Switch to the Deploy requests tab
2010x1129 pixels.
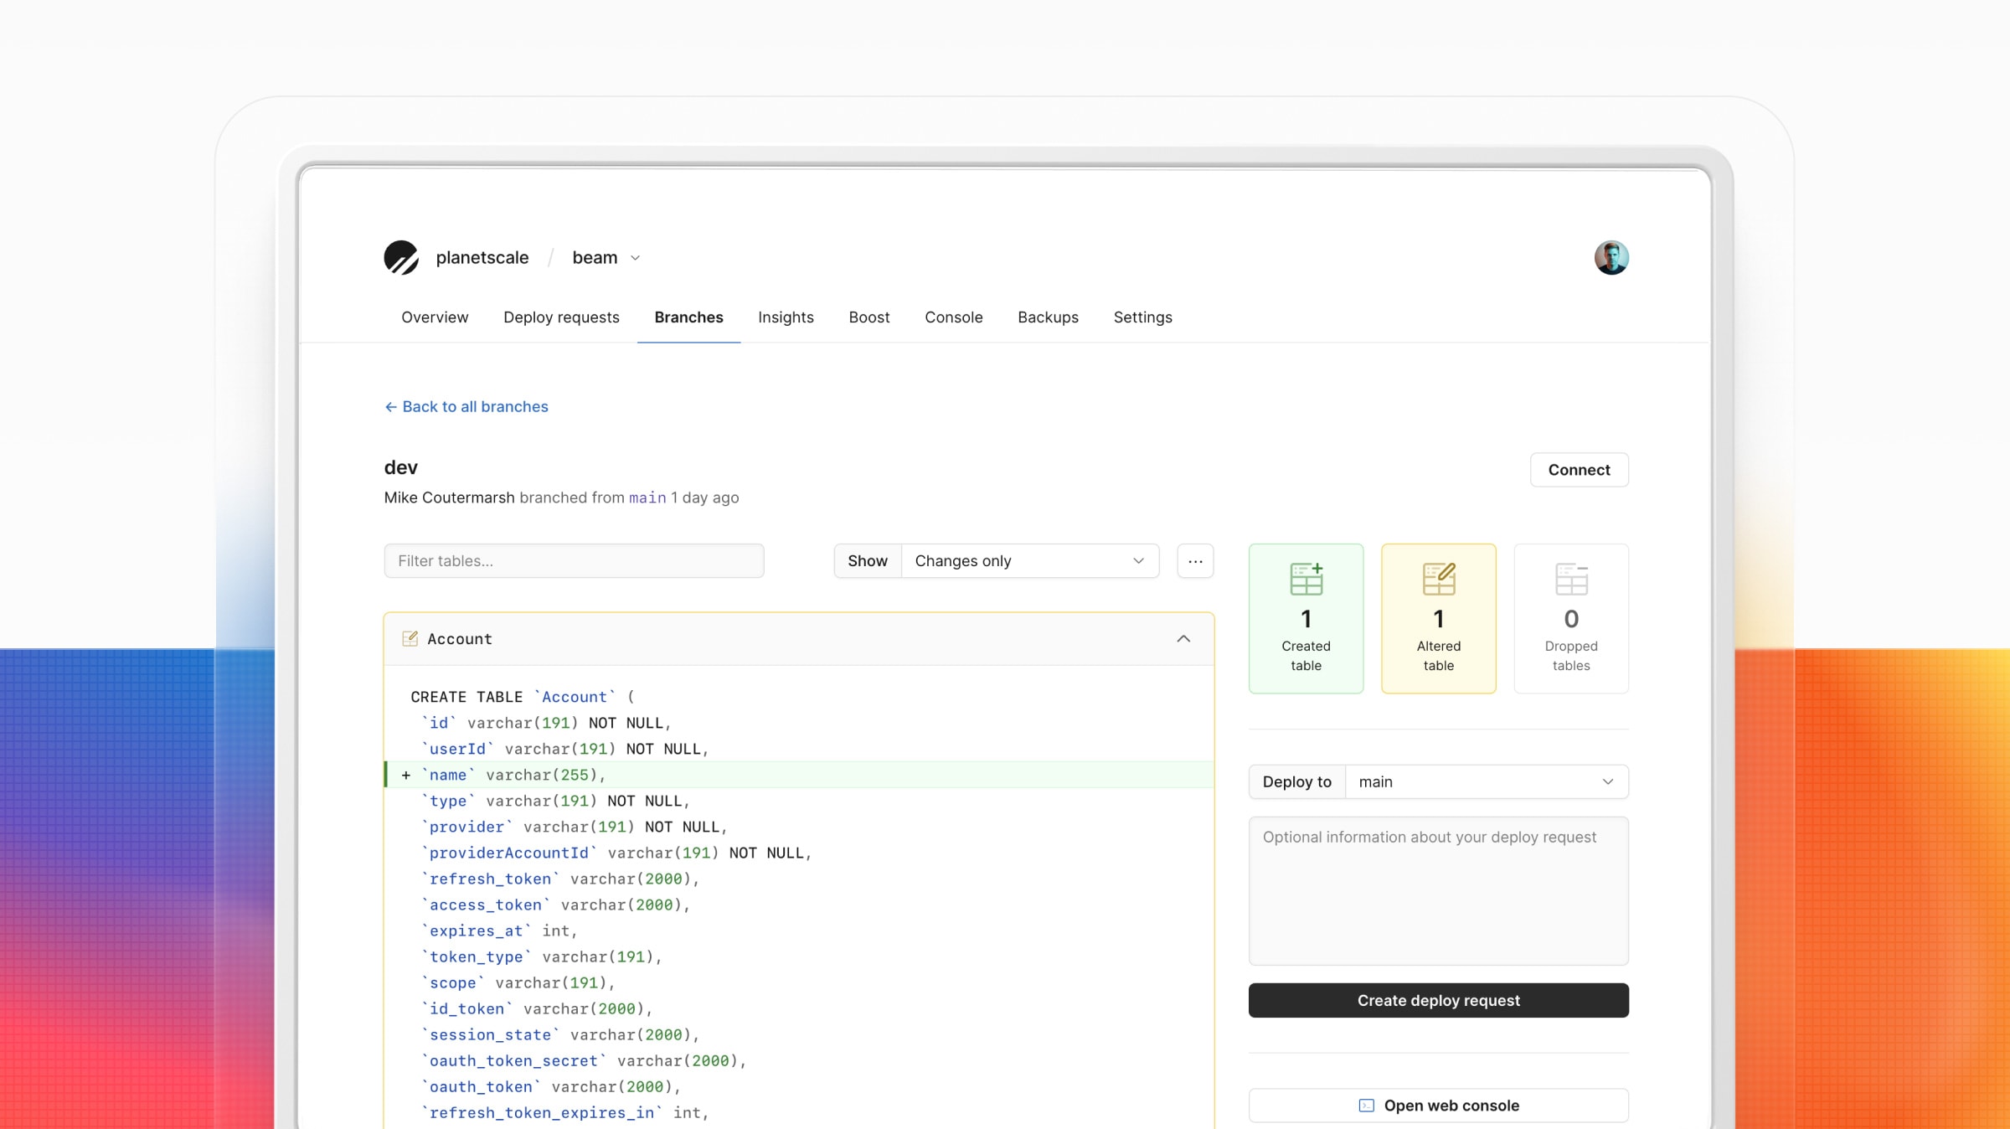point(561,317)
